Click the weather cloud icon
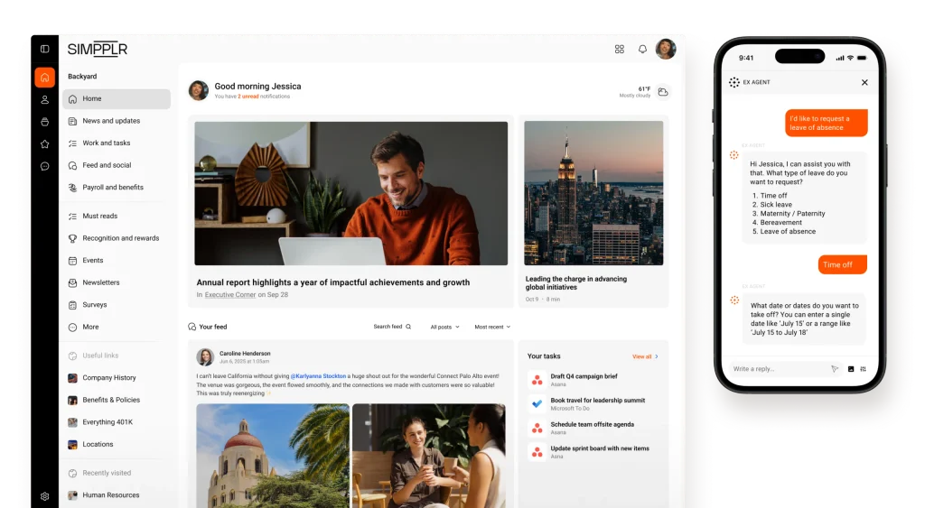The width and height of the screenshot is (925, 508). (663, 92)
